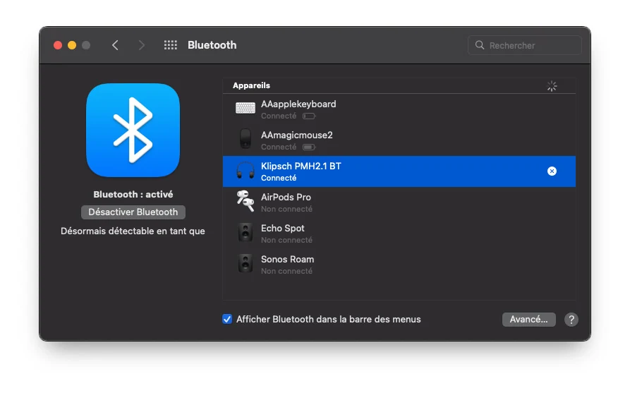This screenshot has height=393, width=630.
Task: Click Non connecté under AirPods Pro
Action: 286,209
